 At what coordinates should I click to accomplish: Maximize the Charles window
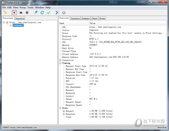tap(156, 2)
